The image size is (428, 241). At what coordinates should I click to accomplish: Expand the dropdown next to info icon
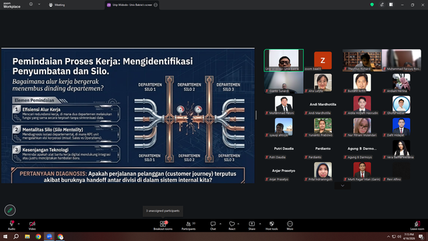pos(39,5)
